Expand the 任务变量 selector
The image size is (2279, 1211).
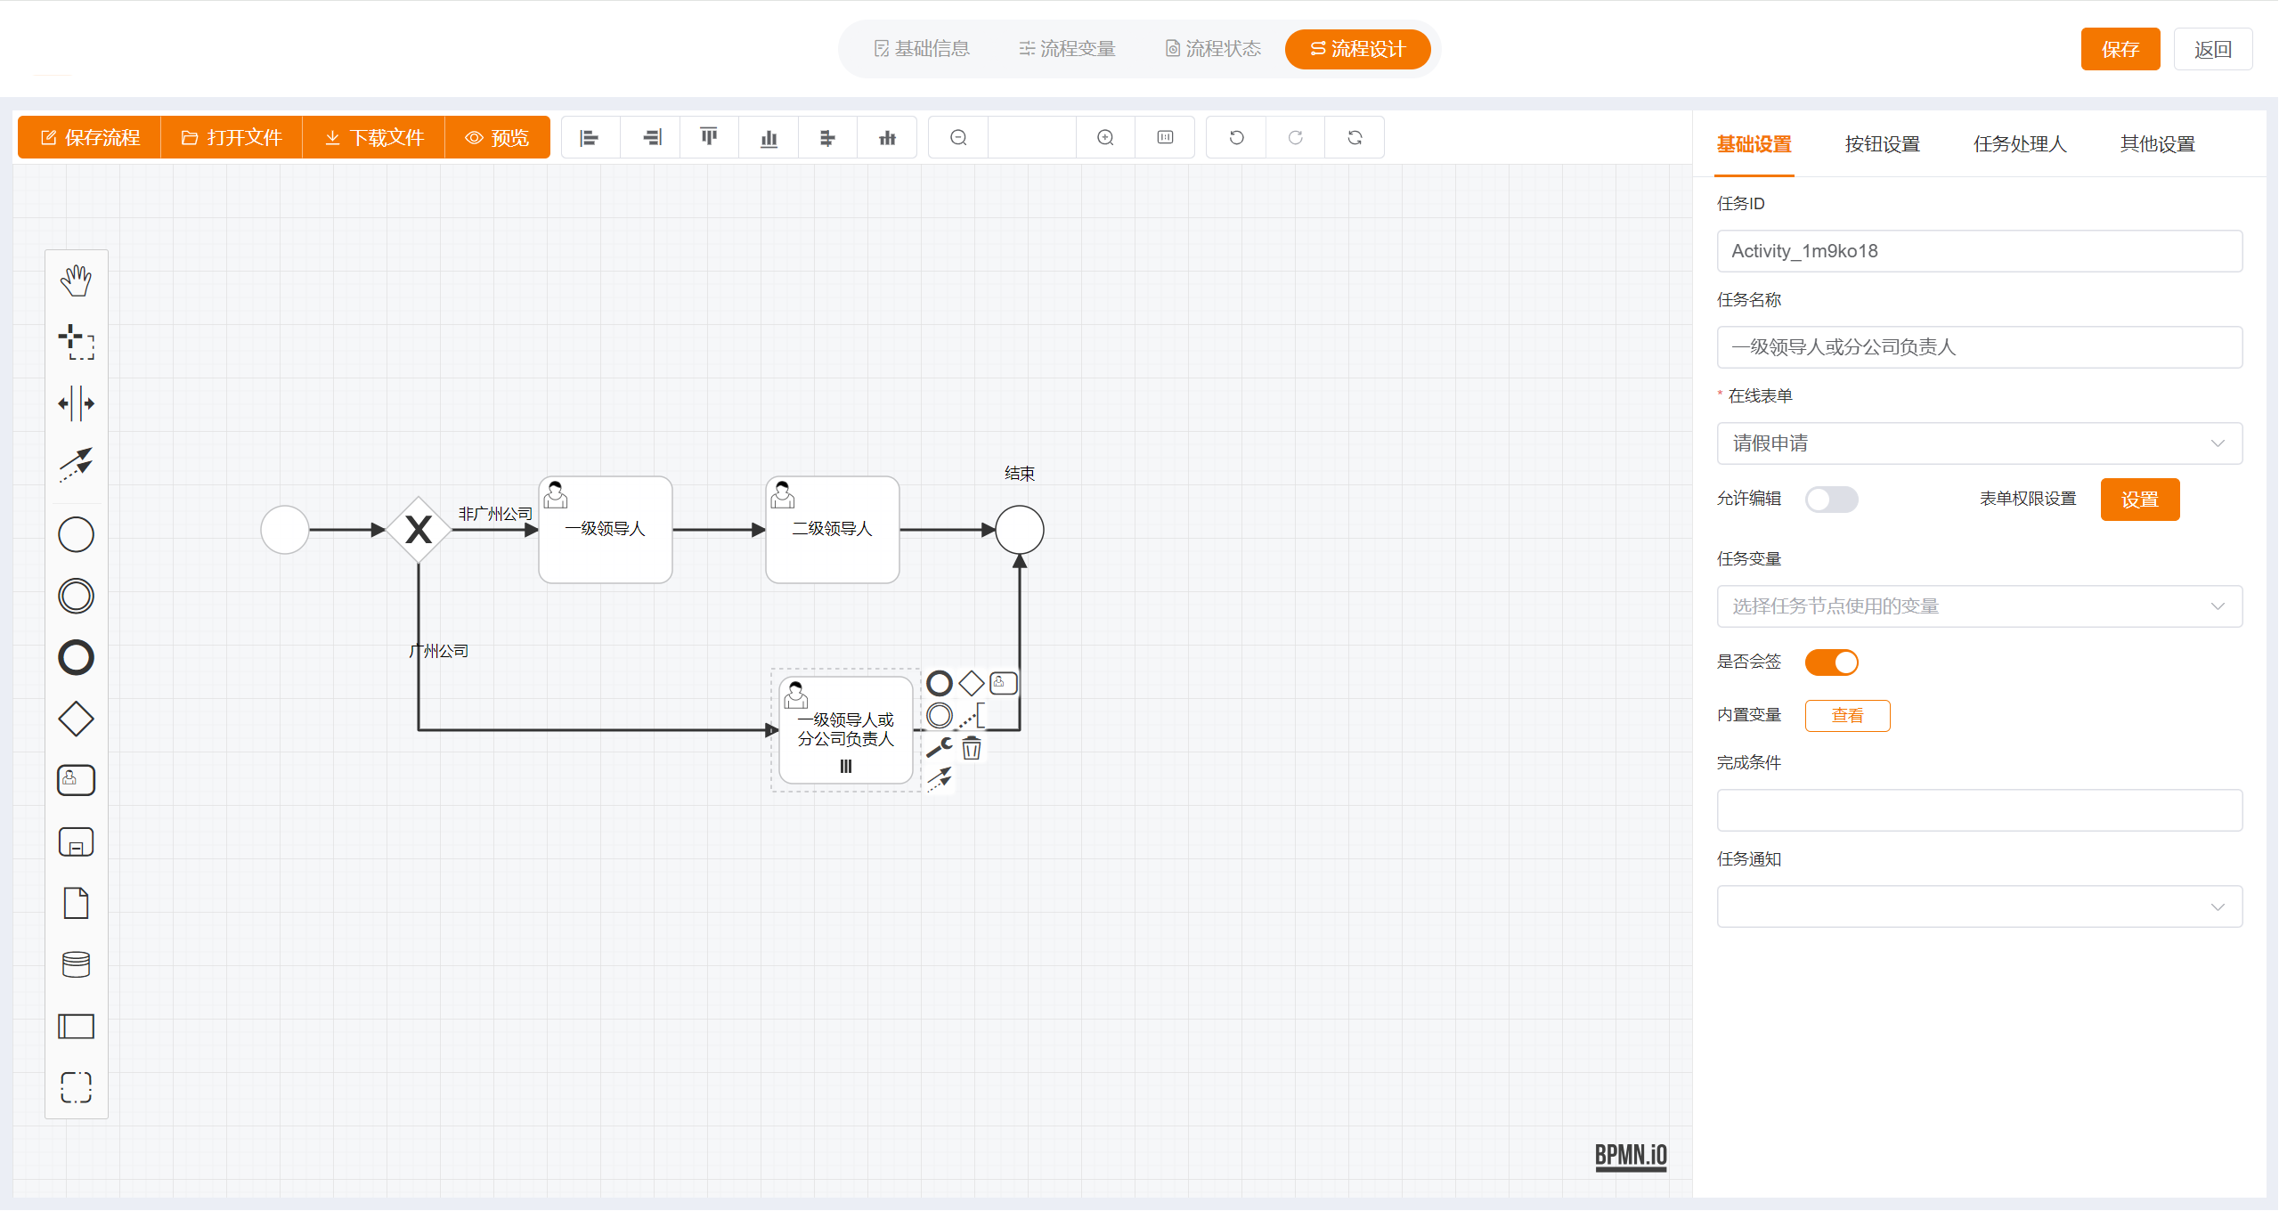coord(1979,606)
